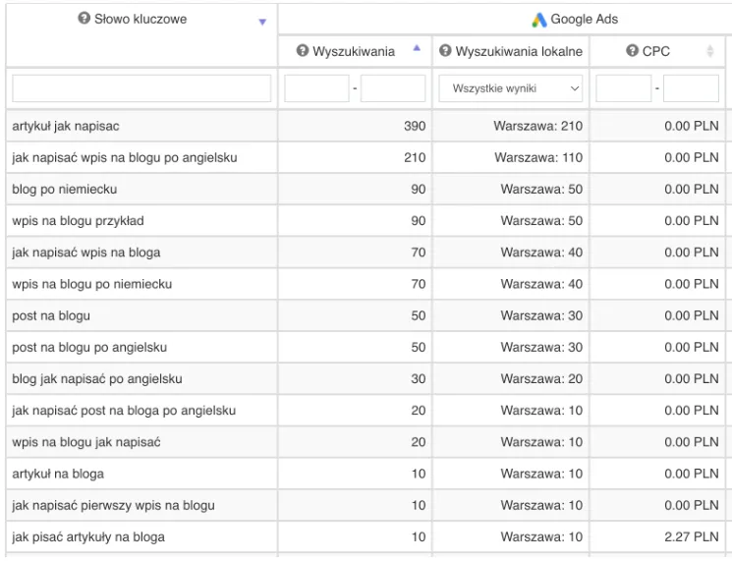The image size is (732, 561).
Task: Click sort arrows in the CPC column
Action: point(710,51)
